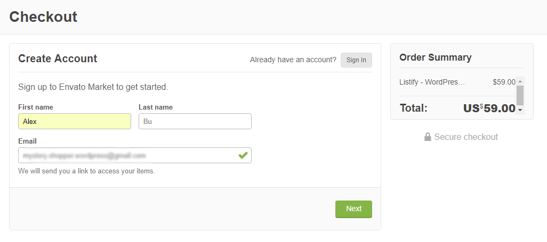This screenshot has width=547, height=242.
Task: Select the Listify - WordPress order item
Action: (x=432, y=82)
